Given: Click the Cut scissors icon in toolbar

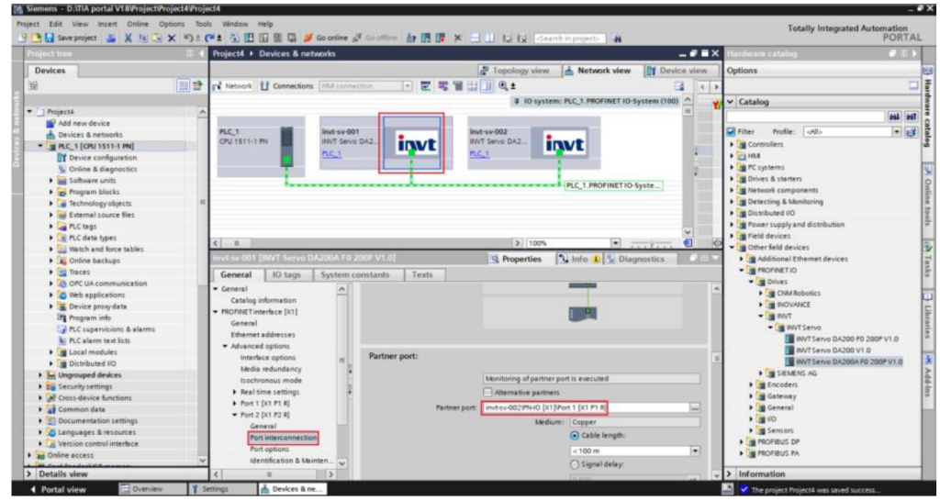Looking at the screenshot, I should (x=128, y=38).
